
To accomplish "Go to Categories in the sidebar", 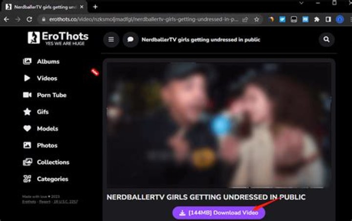I will (52, 179).
